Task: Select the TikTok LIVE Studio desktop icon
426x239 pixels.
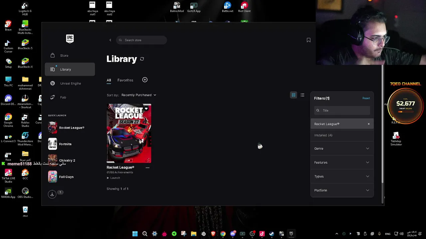Action: pyautogui.click(x=8, y=176)
